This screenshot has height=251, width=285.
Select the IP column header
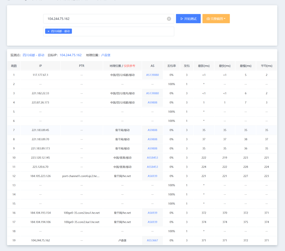click(x=40, y=66)
